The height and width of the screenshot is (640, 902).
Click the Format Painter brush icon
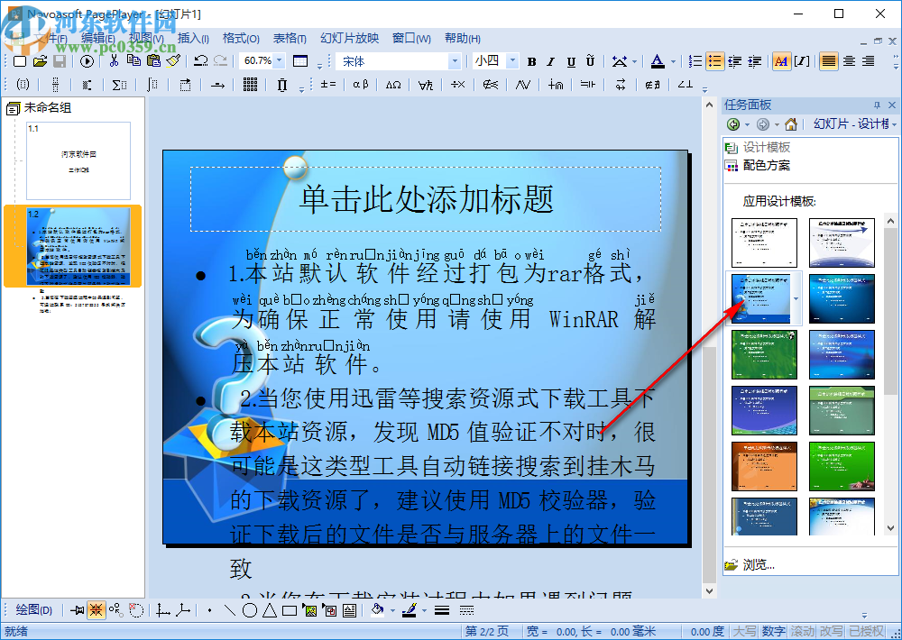(174, 61)
